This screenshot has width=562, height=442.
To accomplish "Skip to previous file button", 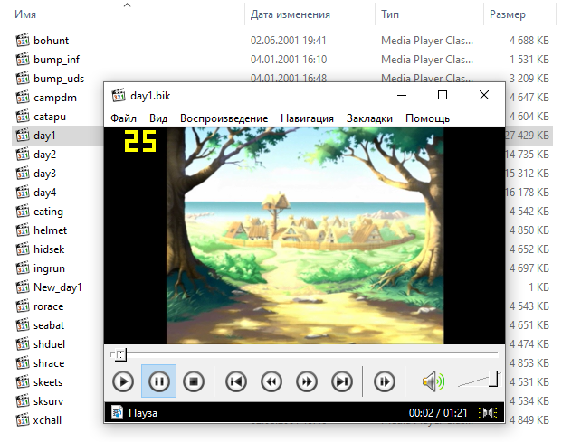I will 236,381.
